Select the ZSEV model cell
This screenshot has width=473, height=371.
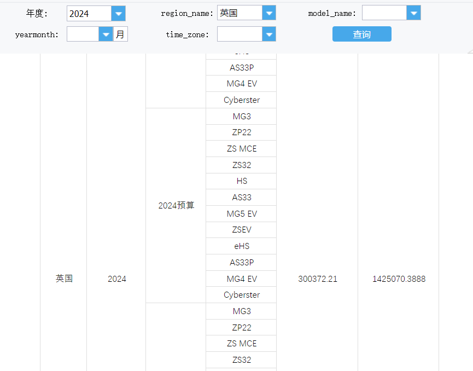[x=241, y=230]
